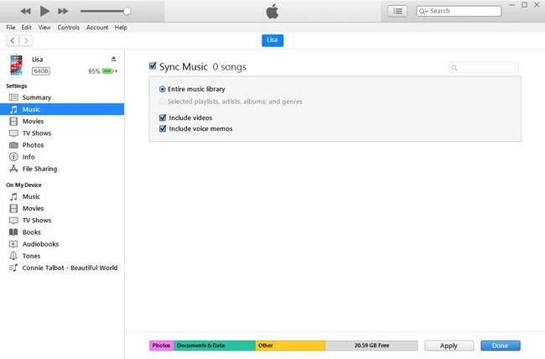Click the 20.59 GB Free segment

click(371, 346)
